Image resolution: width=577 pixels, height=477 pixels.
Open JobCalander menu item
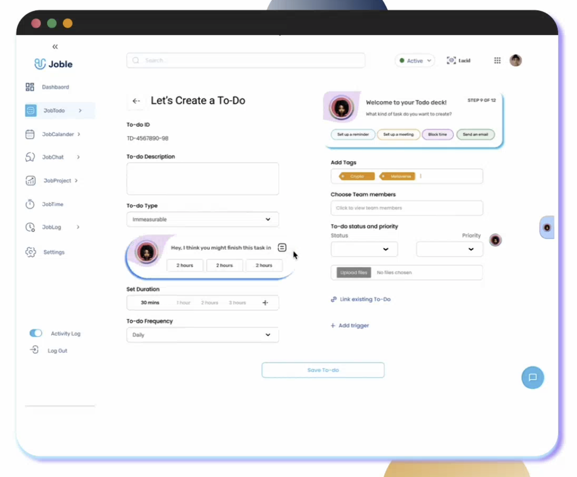pos(58,134)
